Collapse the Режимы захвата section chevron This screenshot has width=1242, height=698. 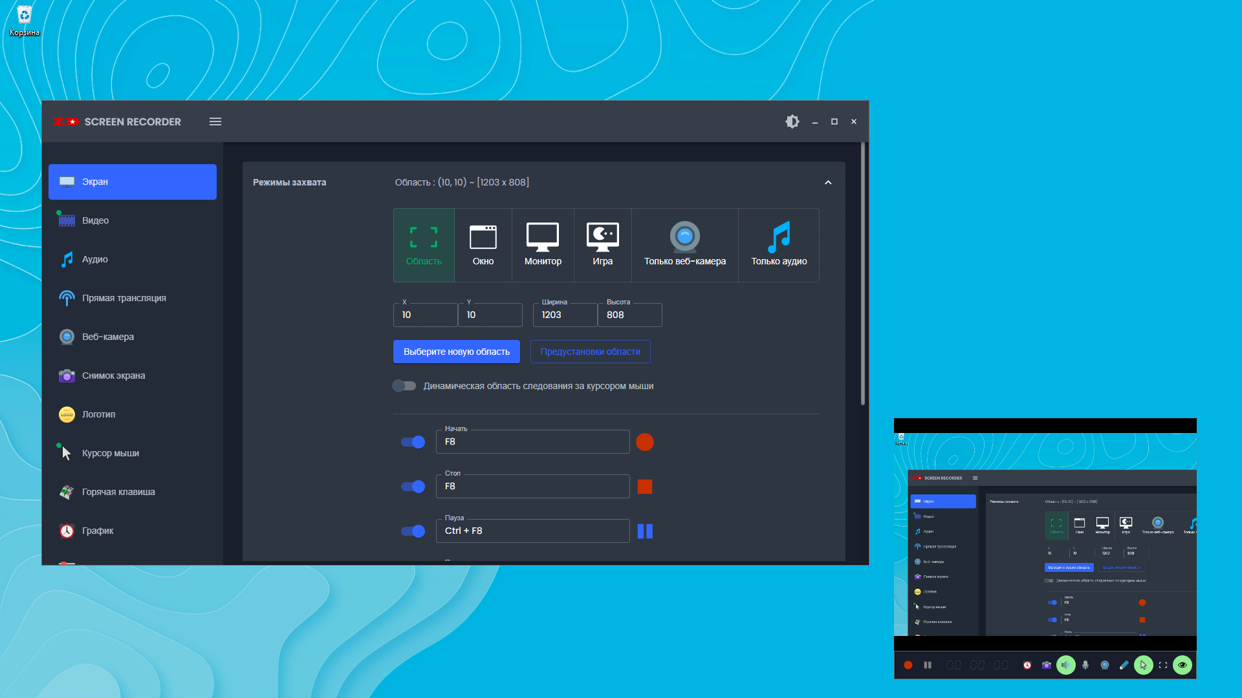(828, 182)
